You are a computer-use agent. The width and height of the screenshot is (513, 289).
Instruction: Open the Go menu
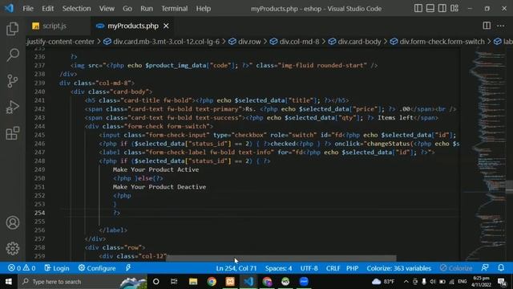[127, 9]
